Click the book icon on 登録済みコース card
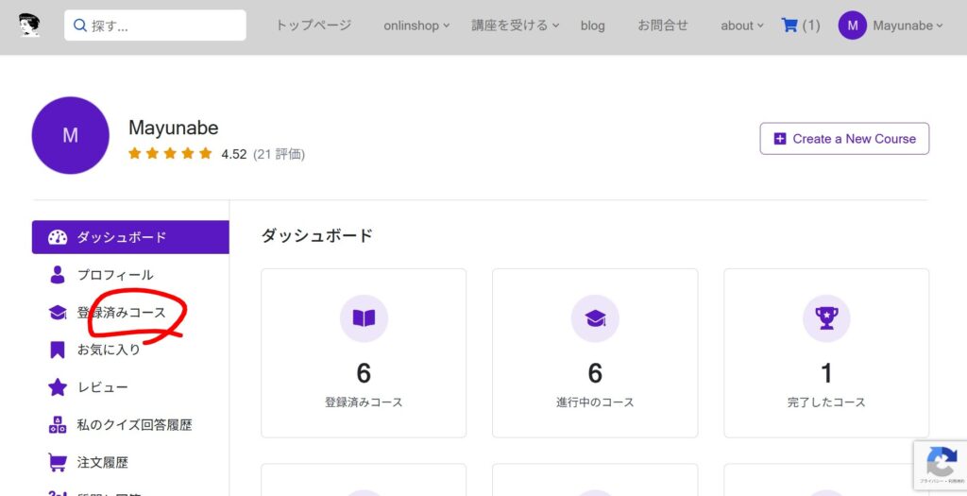The height and width of the screenshot is (496, 967). coord(364,318)
